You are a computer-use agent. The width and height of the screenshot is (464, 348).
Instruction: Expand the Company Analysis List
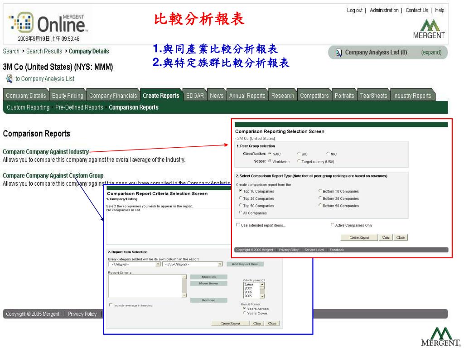[431, 53]
